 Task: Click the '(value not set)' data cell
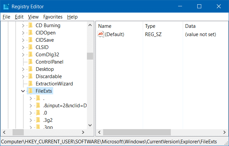[x=201, y=34]
